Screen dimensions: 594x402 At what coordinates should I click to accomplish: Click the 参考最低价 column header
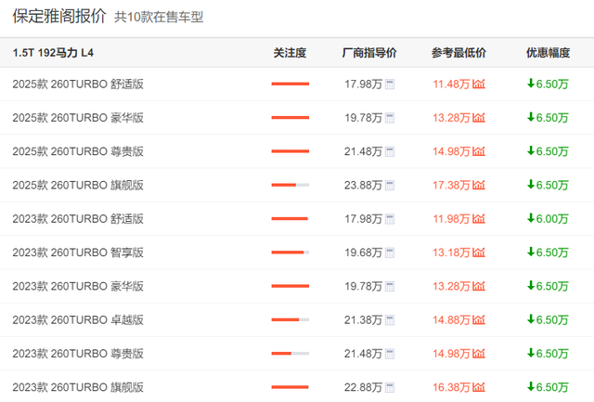pos(458,53)
